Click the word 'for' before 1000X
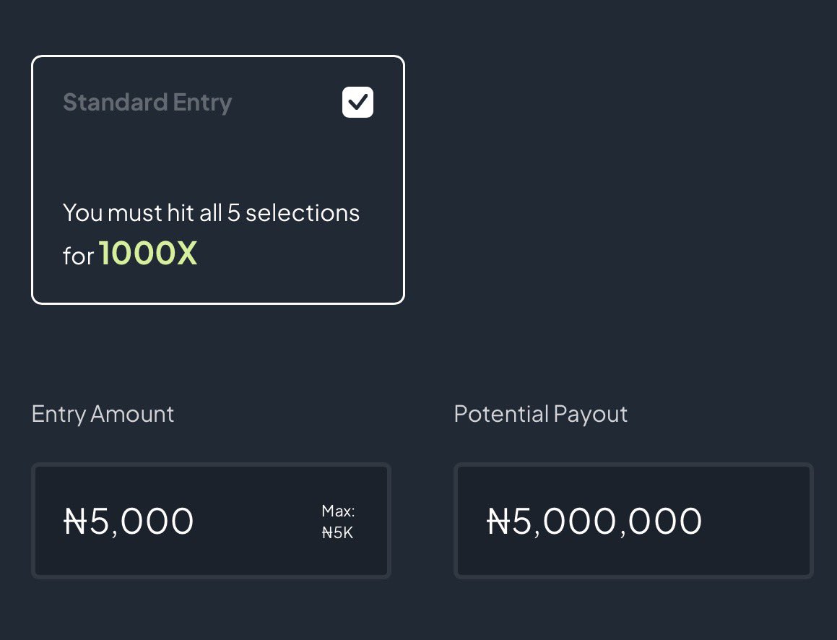Screen dimensions: 837x640 78,256
